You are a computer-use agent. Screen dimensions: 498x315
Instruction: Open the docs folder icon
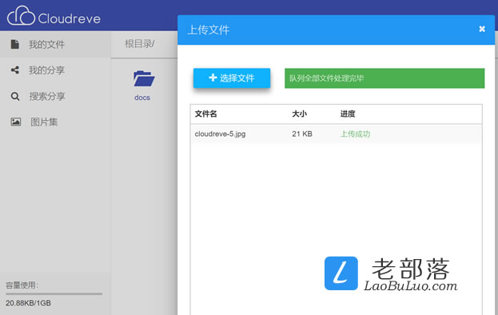pos(144,78)
